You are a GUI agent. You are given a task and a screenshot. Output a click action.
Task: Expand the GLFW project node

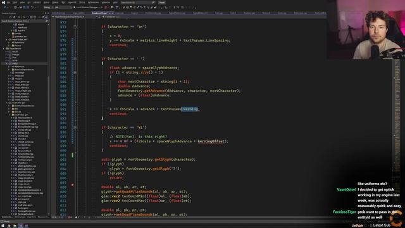point(6,61)
